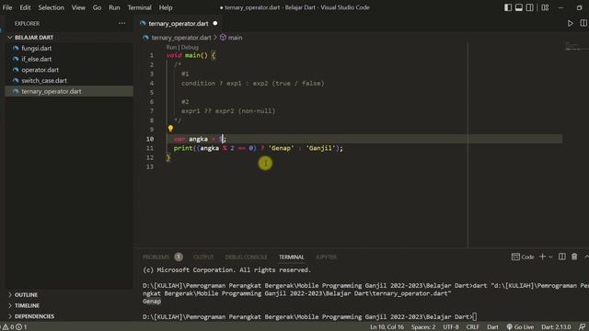589x331 pixels.
Task: Click the line 10 code 'var angka'
Action: [x=191, y=139]
